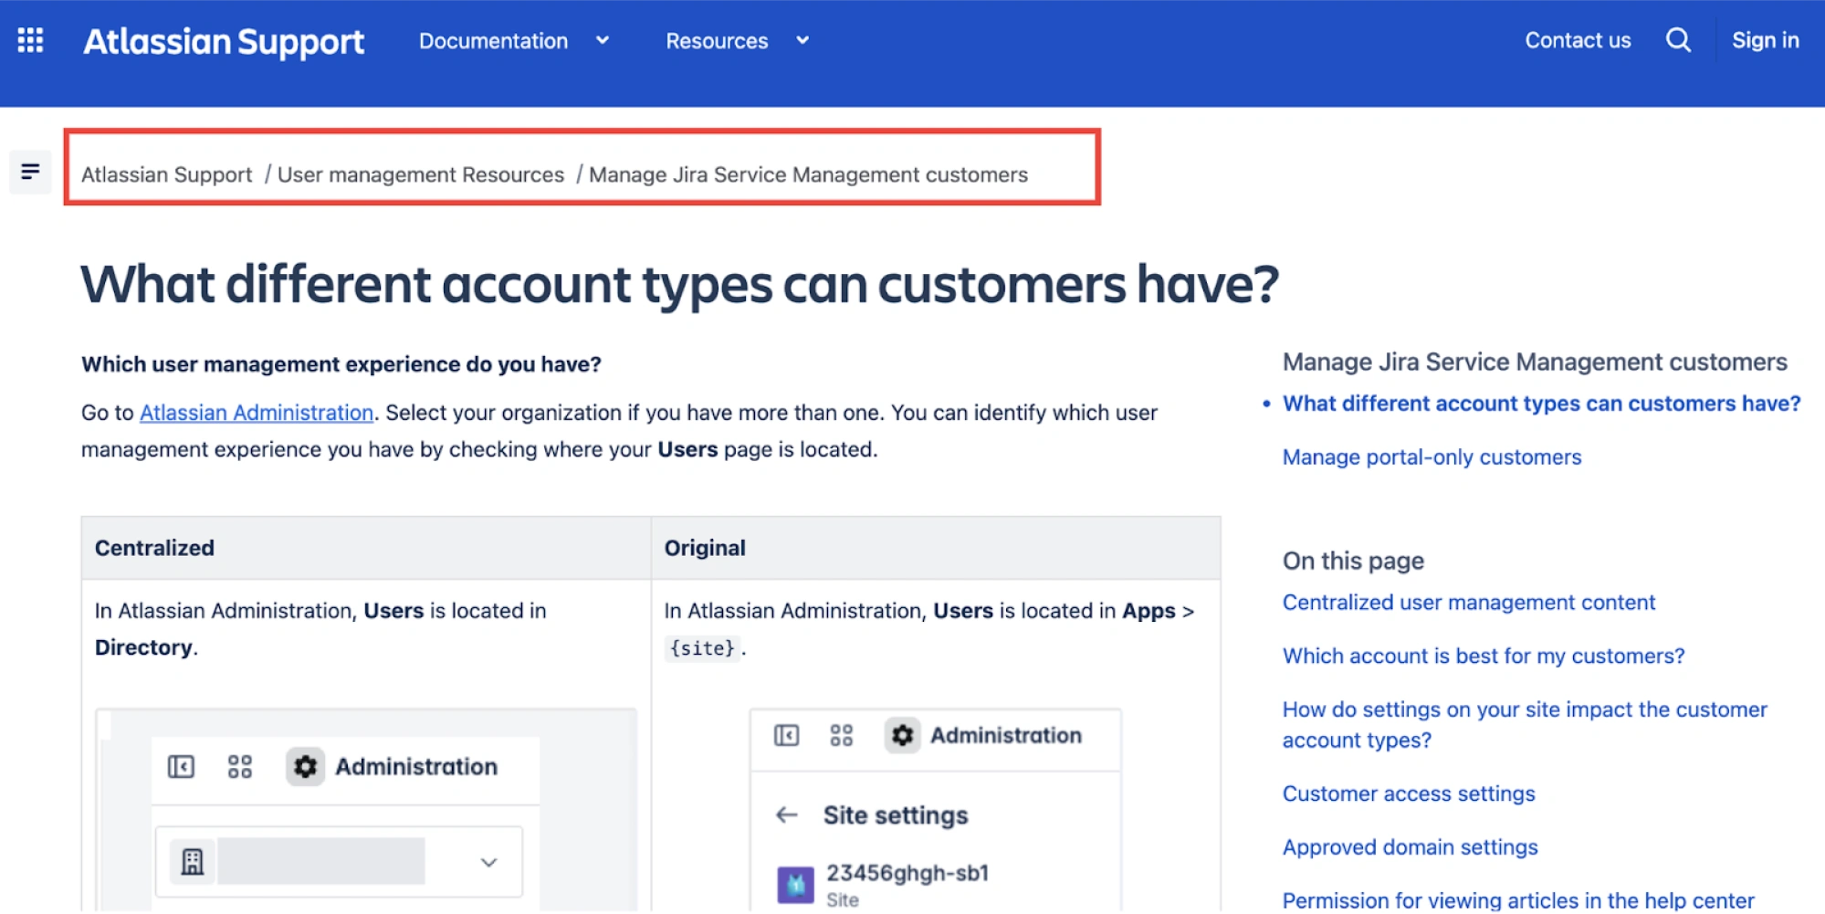The image size is (1825, 914).
Task: Click the sidebar collapse icon in Centralized screenshot
Action: 183,767
